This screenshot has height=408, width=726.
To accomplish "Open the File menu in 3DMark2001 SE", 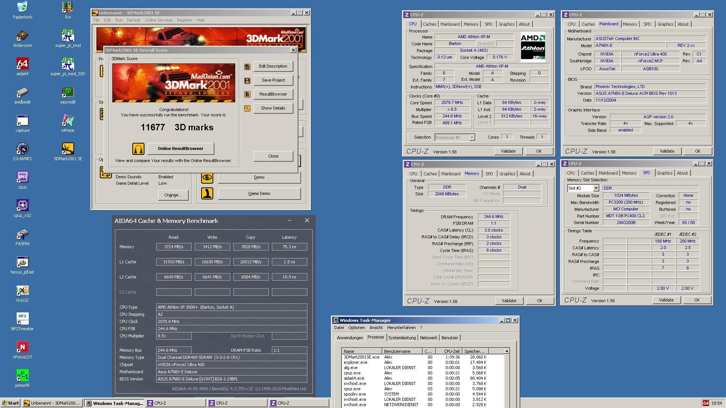I will (x=96, y=20).
